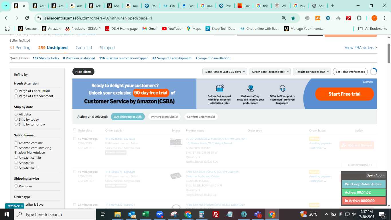Select Premium shipping service radio
This screenshot has height=220, width=391.
16,186
